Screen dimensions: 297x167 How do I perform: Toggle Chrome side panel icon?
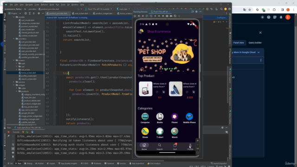pos(282,10)
